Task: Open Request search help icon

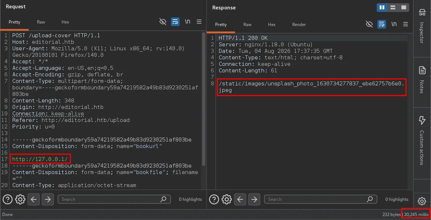Action: 7,199
